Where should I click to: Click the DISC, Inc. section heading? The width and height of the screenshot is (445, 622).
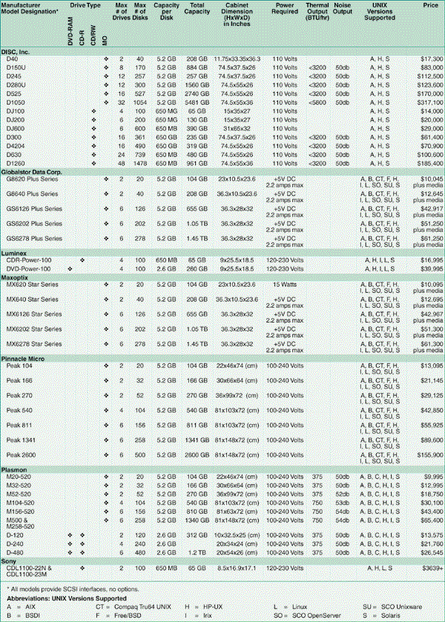click(16, 52)
